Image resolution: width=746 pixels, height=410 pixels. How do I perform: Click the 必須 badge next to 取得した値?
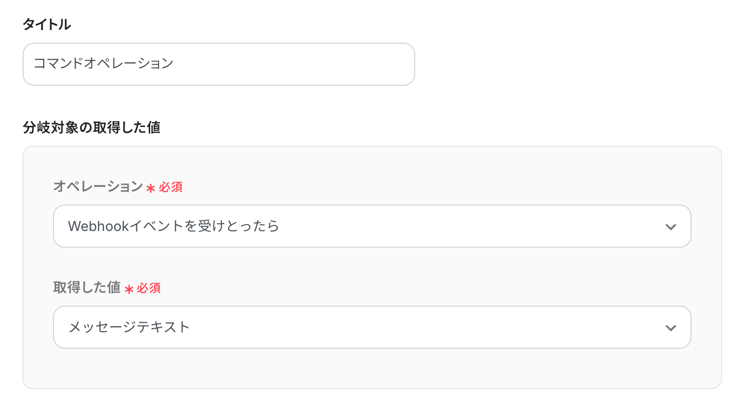pos(149,288)
